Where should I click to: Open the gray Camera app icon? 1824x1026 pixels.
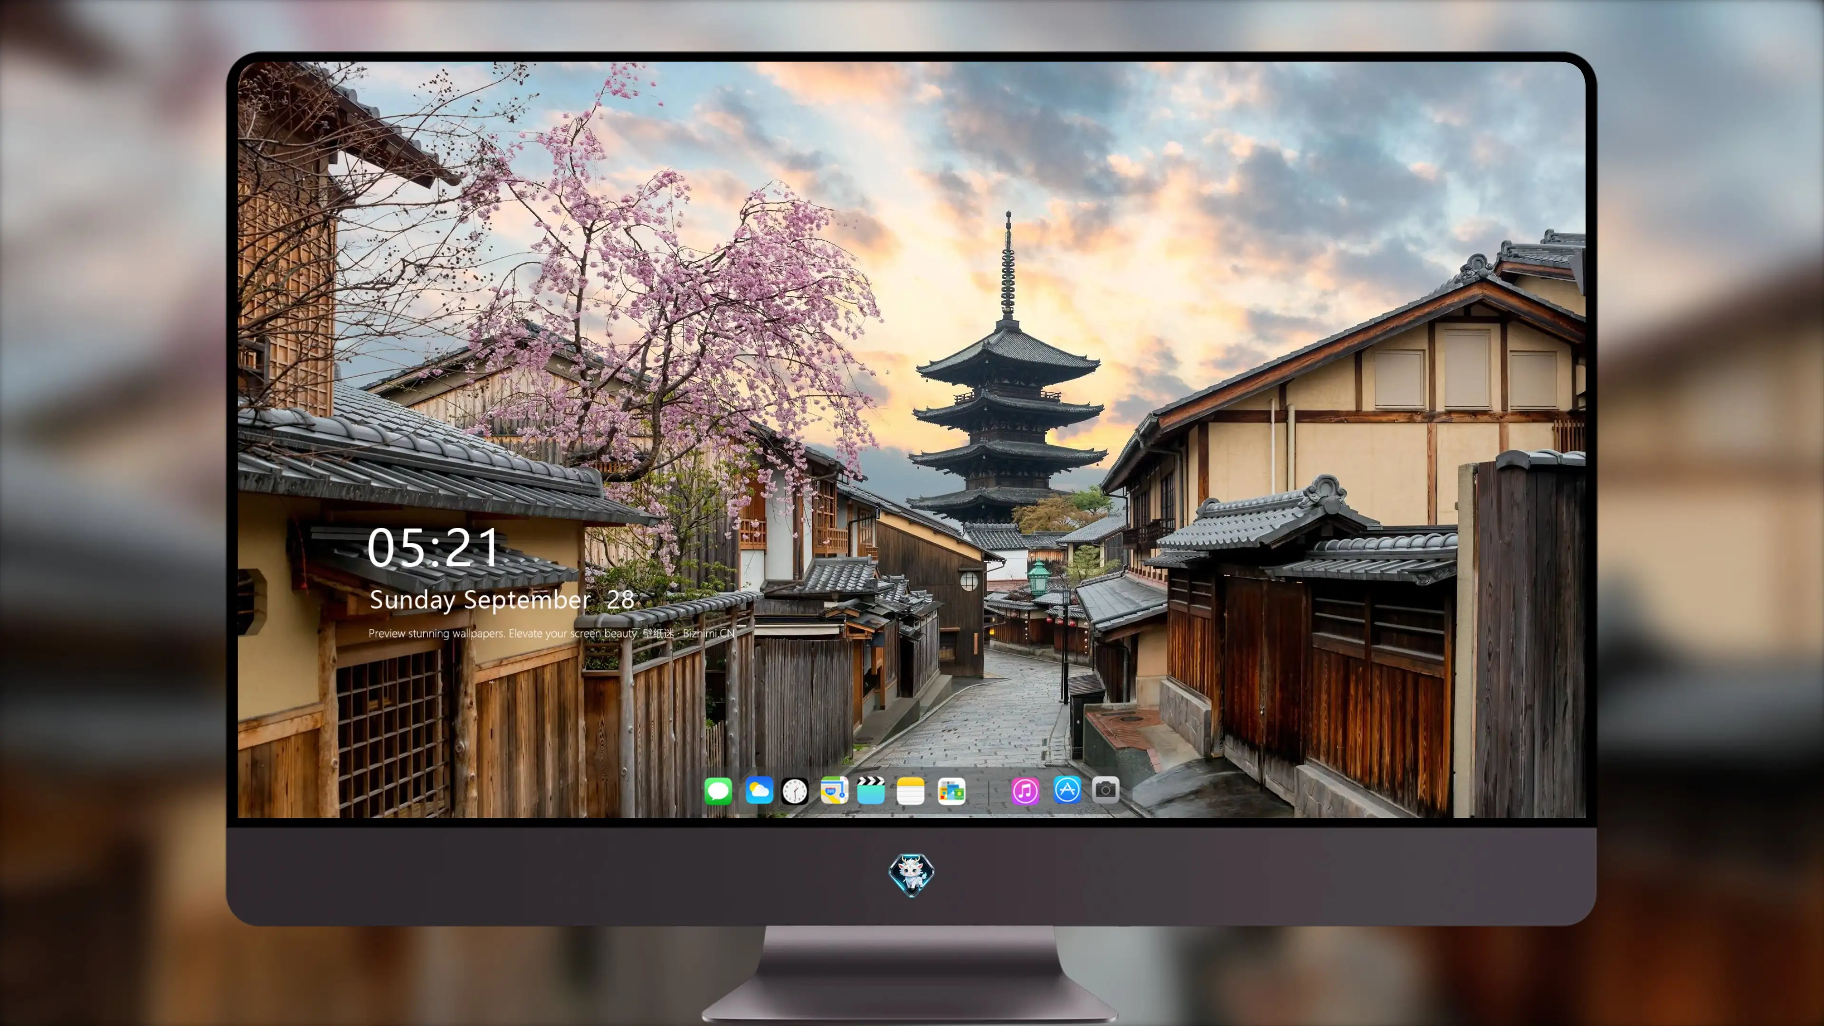[x=1105, y=789]
